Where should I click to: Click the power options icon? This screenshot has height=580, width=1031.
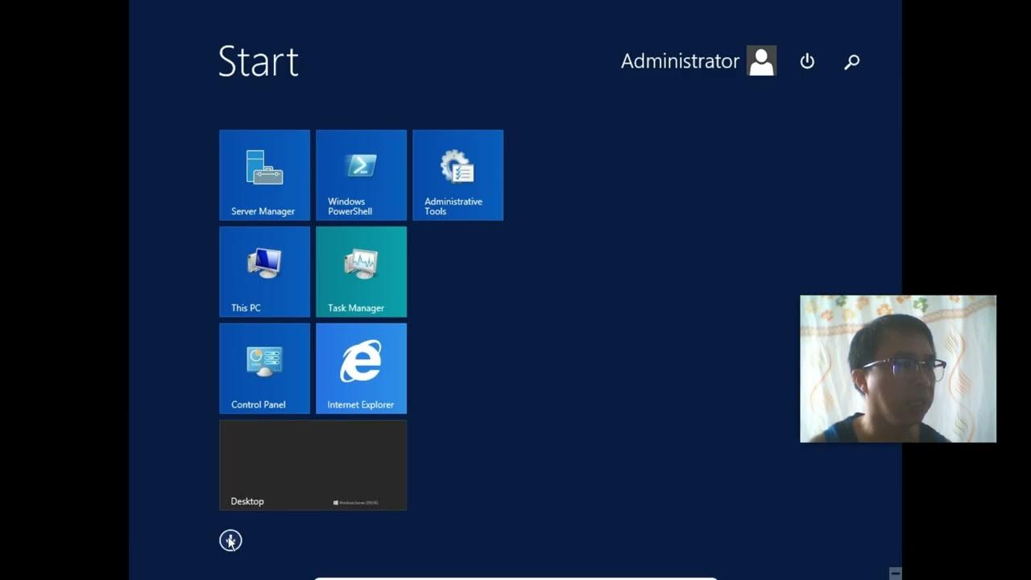807,61
